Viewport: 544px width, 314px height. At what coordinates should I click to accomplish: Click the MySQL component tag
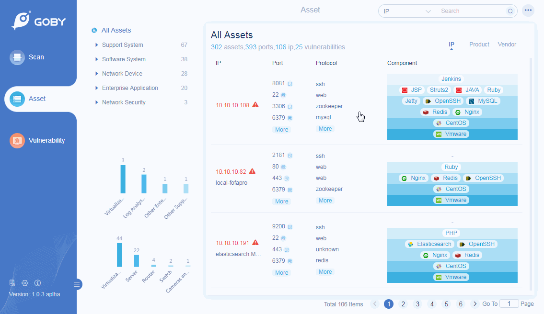click(483, 101)
